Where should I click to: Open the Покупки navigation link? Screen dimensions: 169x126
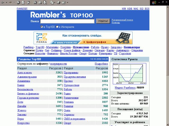65,47
